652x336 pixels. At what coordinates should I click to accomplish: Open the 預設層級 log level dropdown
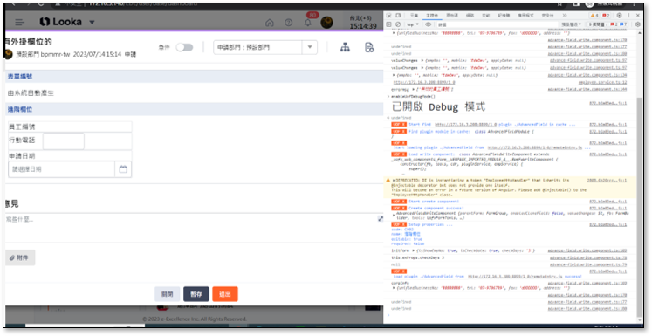point(571,24)
